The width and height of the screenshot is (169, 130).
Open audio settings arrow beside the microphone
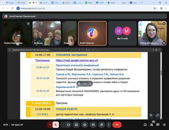pos(50,125)
